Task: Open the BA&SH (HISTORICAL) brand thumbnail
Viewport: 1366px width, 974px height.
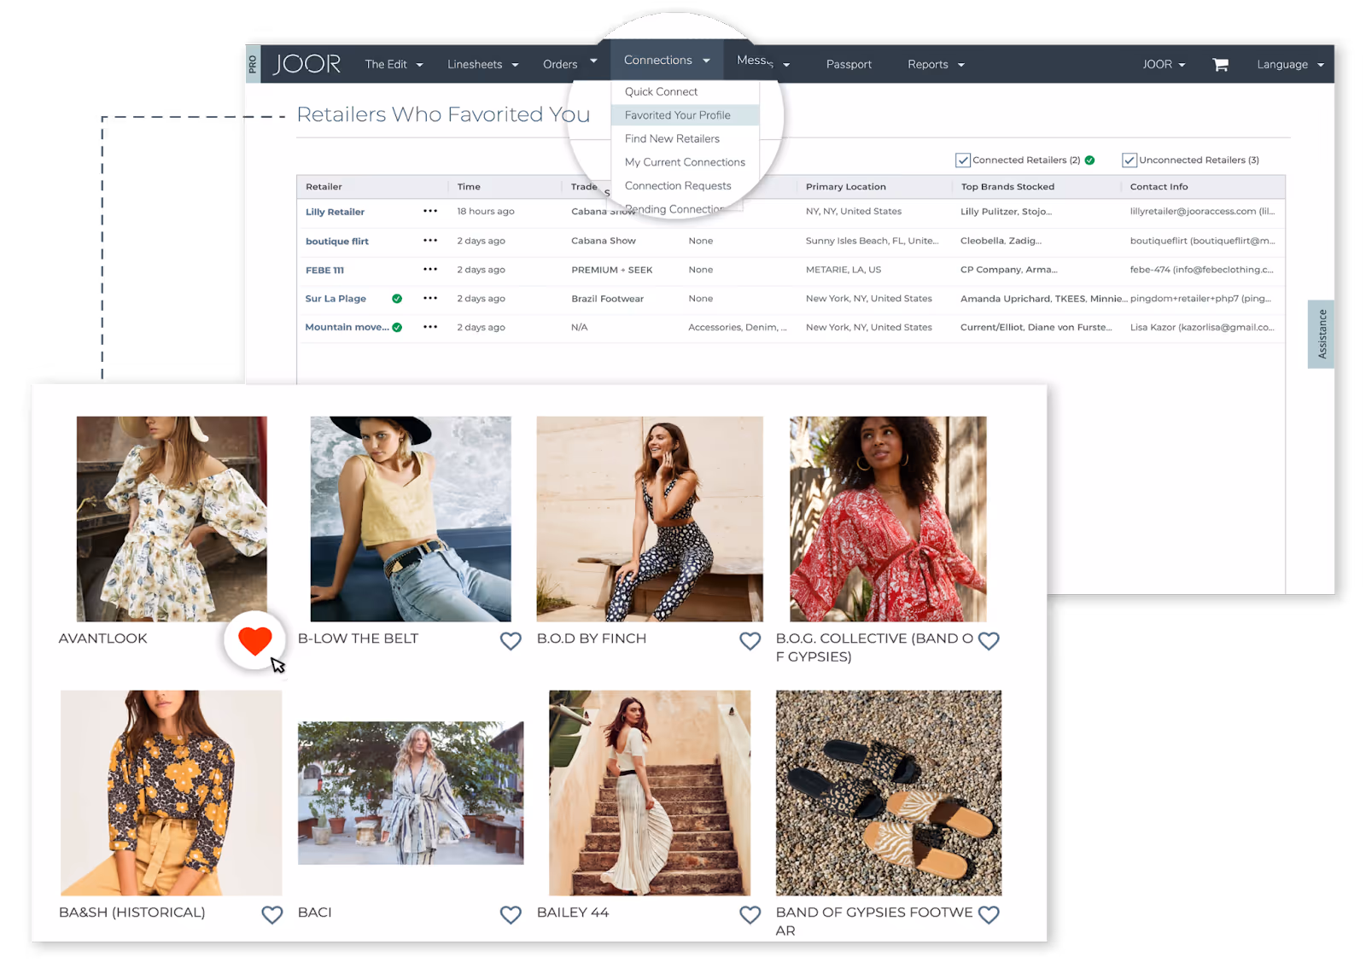Action: pos(171,793)
